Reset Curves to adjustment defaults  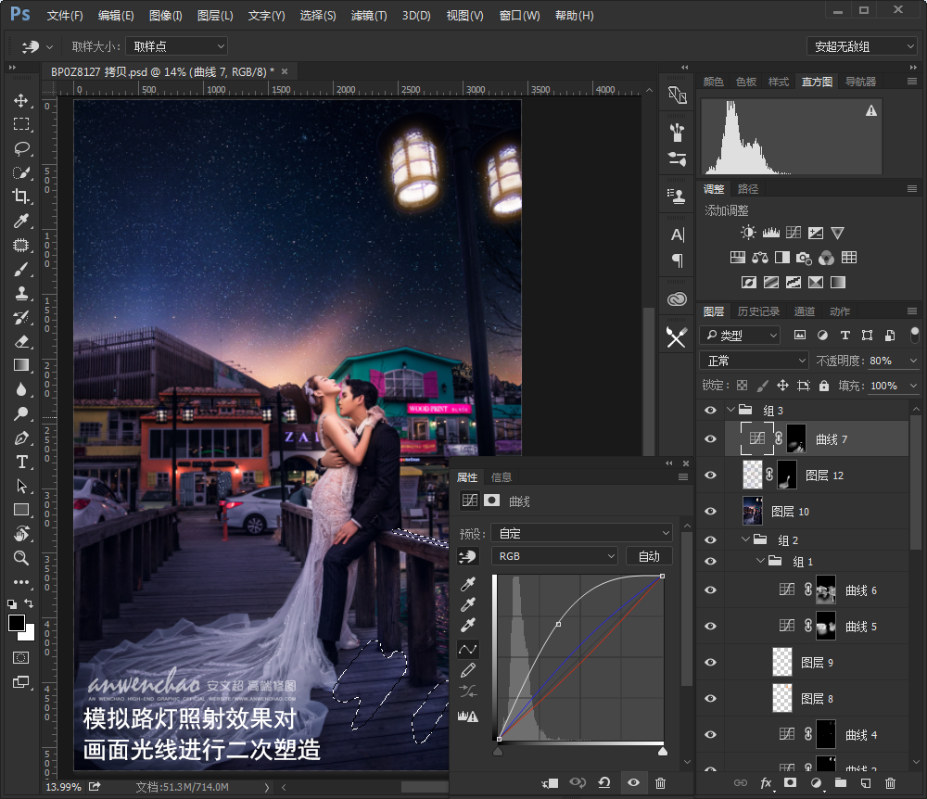(x=604, y=783)
